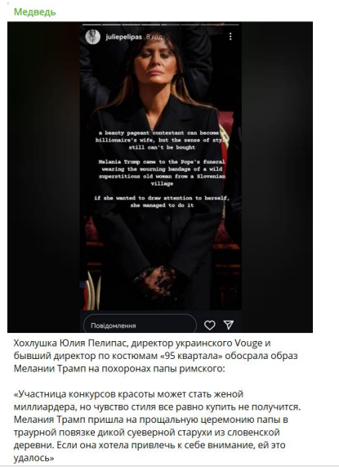Open the story photo in full view

(160, 166)
